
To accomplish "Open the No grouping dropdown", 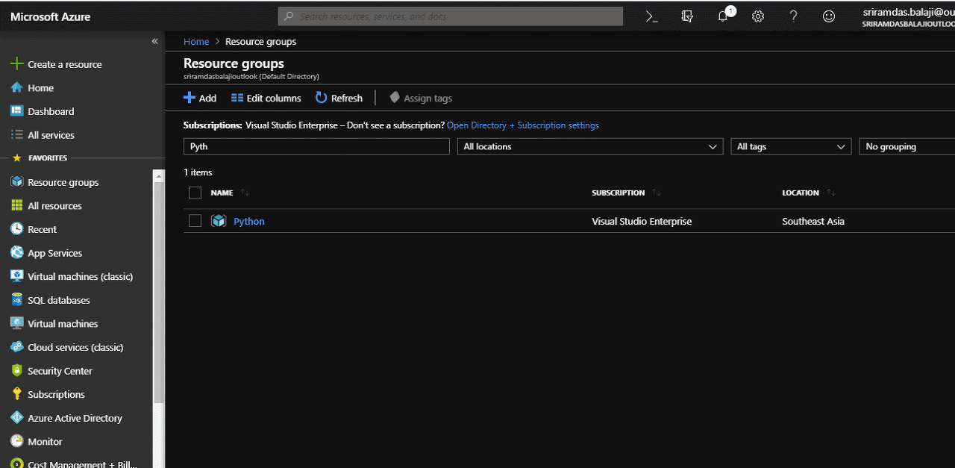I will (x=907, y=146).
